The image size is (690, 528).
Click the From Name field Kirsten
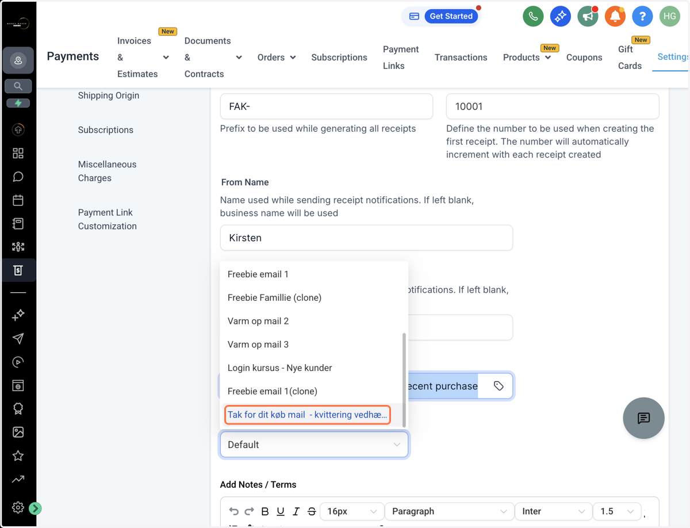pos(366,238)
